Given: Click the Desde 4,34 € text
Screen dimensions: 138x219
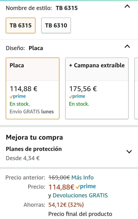Looking at the screenshot, I should pyautogui.click(x=23, y=158).
